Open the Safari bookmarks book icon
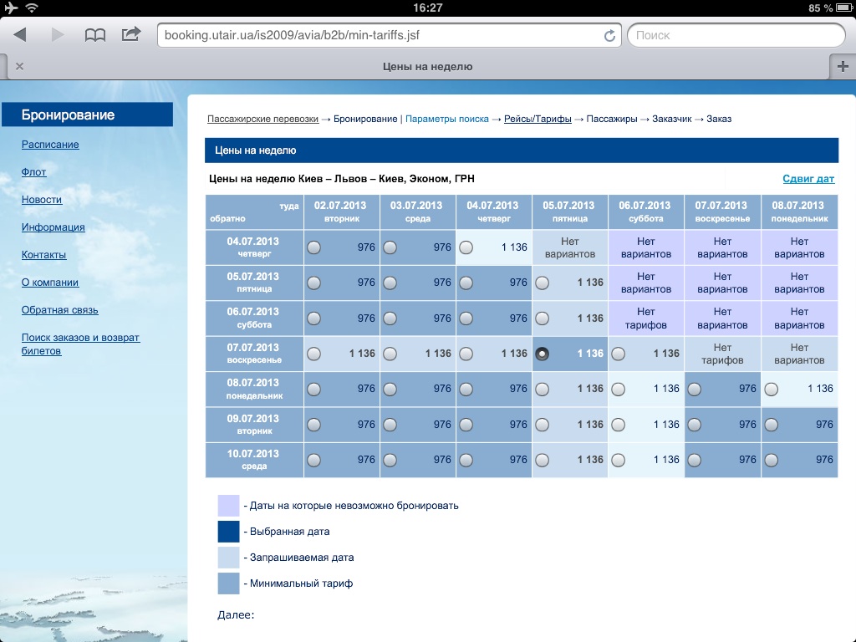The image size is (856, 642). pyautogui.click(x=95, y=35)
